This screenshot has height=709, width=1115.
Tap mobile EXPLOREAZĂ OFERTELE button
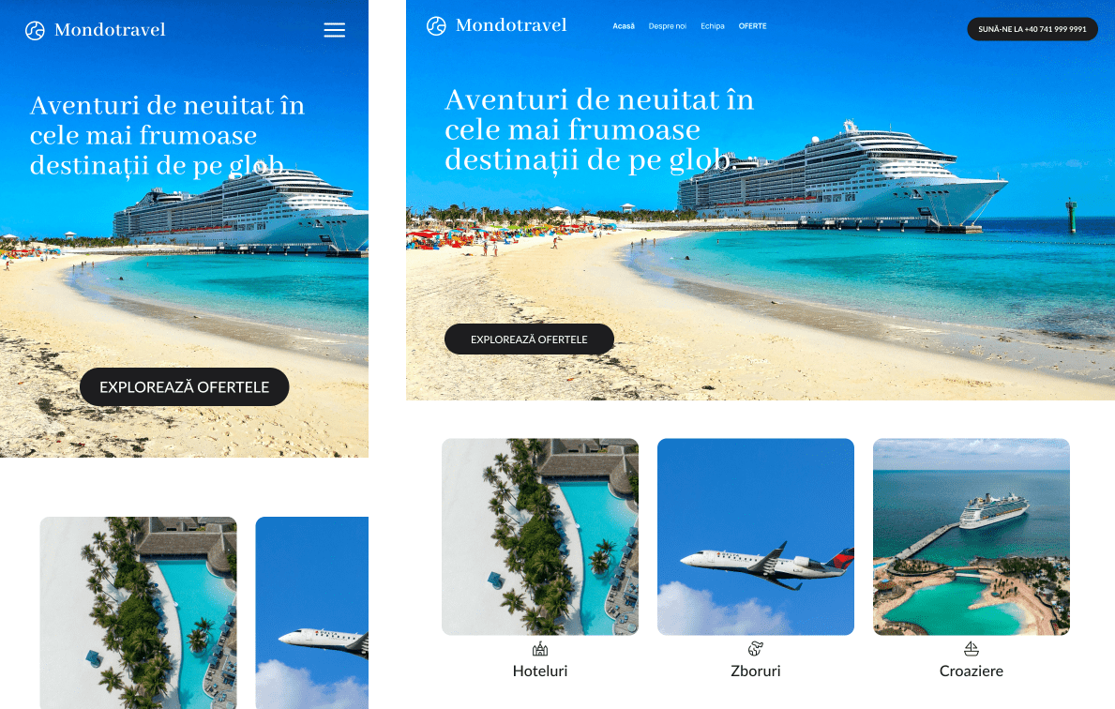pyautogui.click(x=184, y=387)
